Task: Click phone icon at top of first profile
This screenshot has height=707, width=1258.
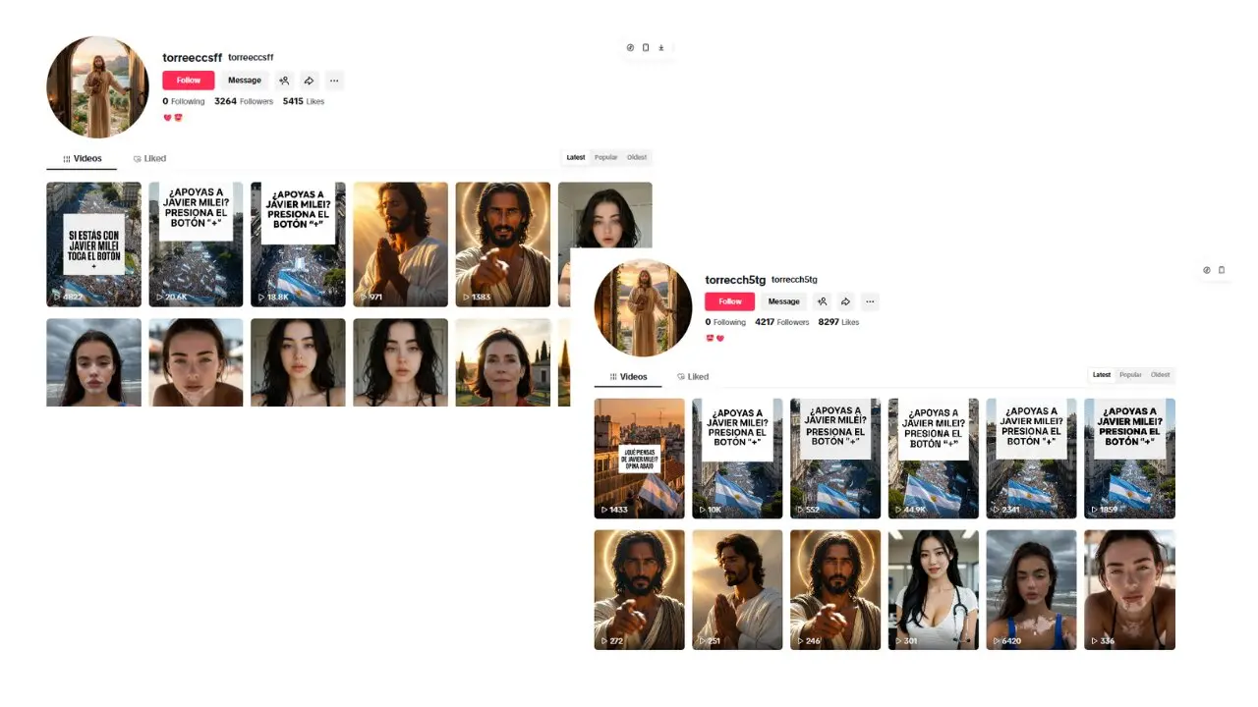Action: (646, 47)
